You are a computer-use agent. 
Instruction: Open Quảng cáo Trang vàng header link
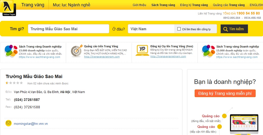point(229,5)
